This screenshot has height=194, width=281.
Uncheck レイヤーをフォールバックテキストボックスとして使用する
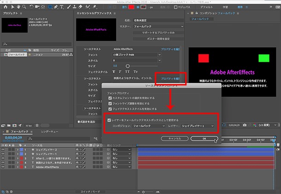pos(109,120)
